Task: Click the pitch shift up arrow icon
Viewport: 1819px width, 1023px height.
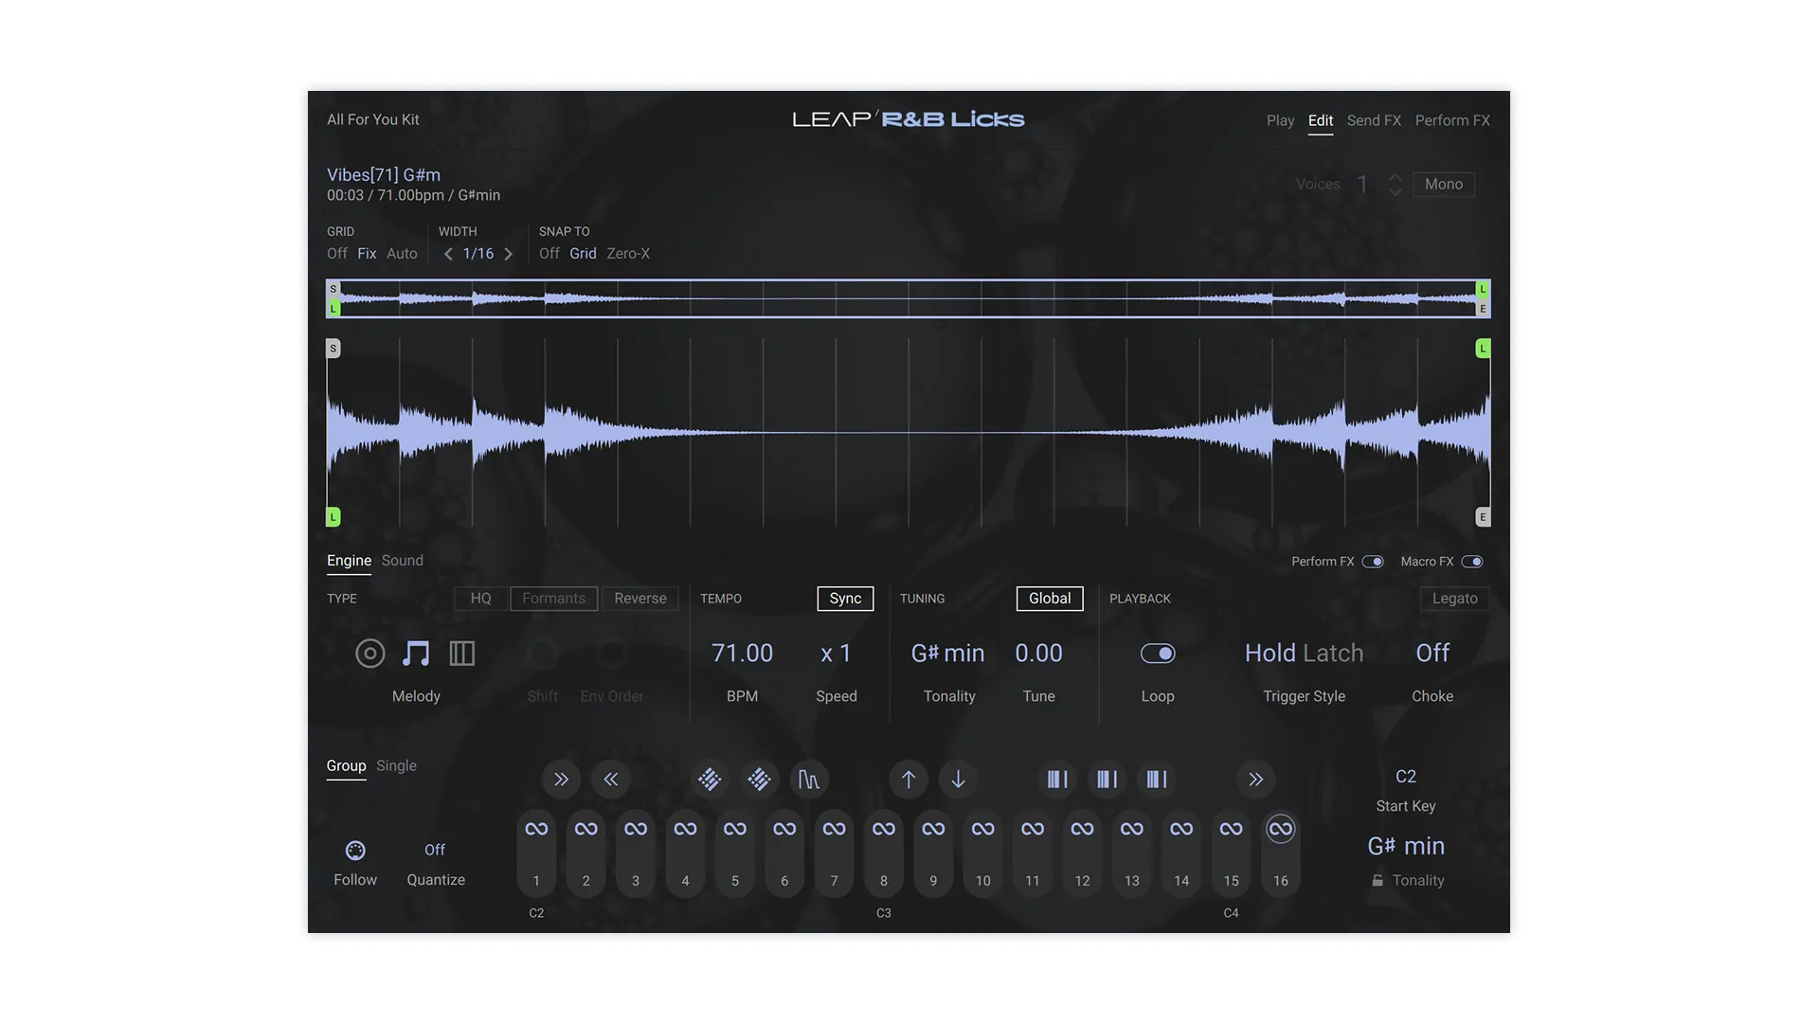Action: pos(908,780)
